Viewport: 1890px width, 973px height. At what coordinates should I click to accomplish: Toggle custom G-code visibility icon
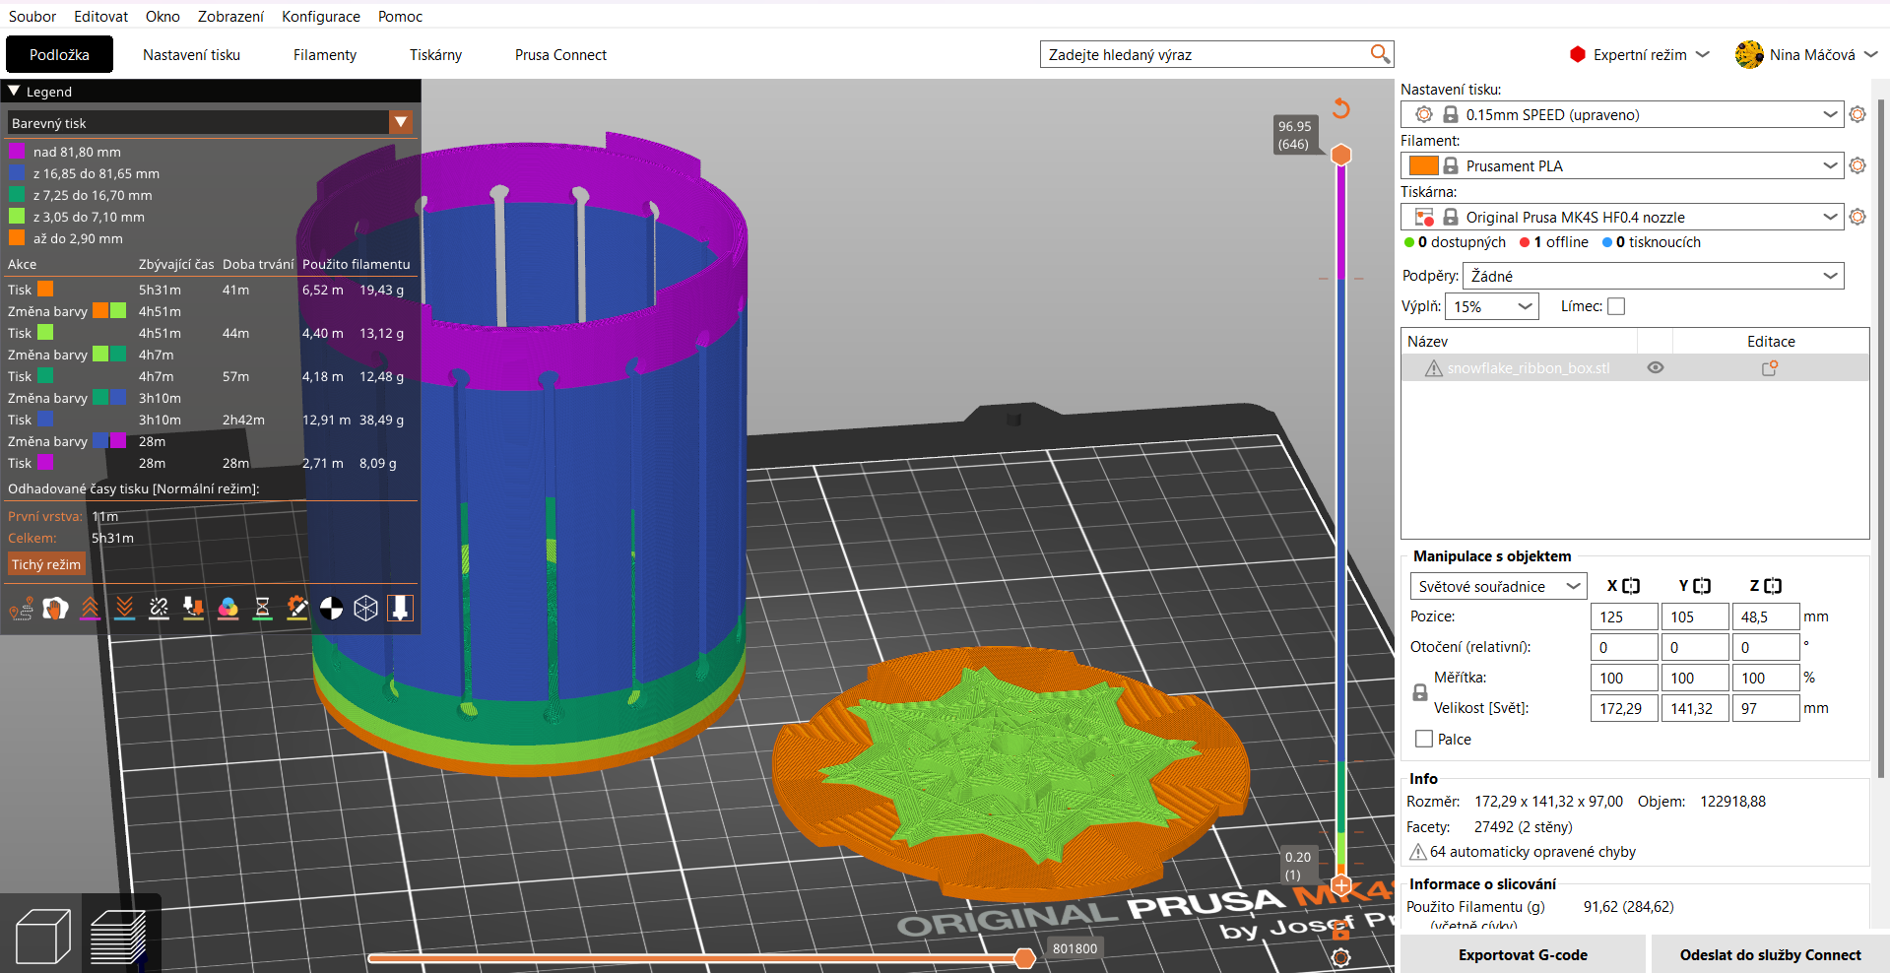[x=296, y=609]
